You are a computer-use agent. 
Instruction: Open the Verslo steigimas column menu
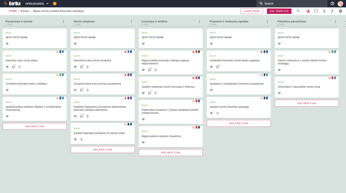tap(131, 22)
